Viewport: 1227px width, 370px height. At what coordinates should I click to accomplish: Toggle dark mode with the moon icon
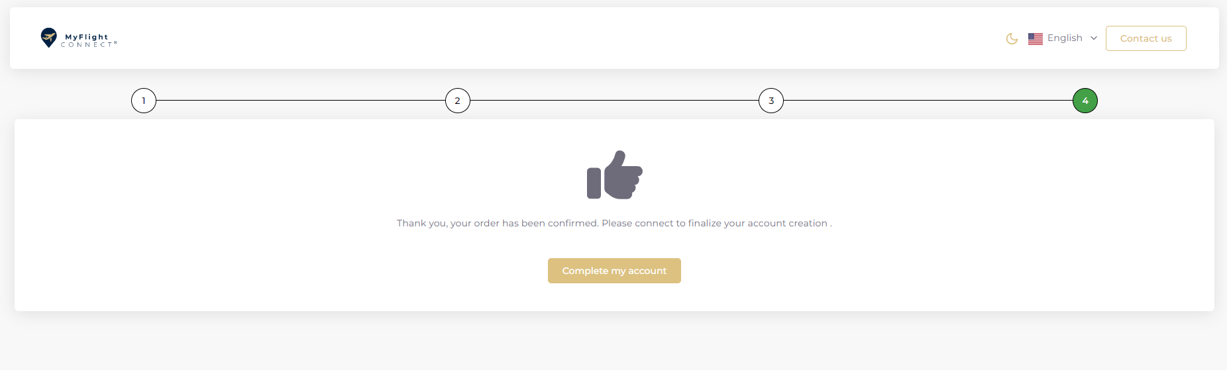click(1012, 38)
